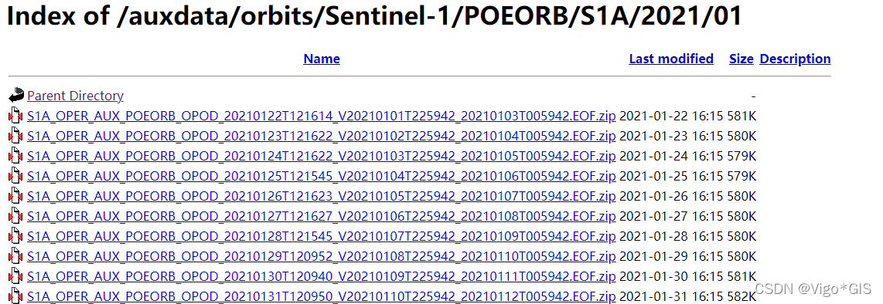
Task: Click the zip file icon for the 20210129T120952 file
Action: [15, 257]
